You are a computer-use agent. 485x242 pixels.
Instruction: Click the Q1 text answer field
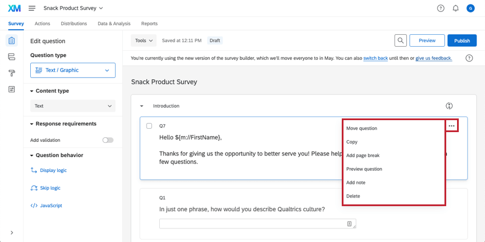click(x=257, y=224)
